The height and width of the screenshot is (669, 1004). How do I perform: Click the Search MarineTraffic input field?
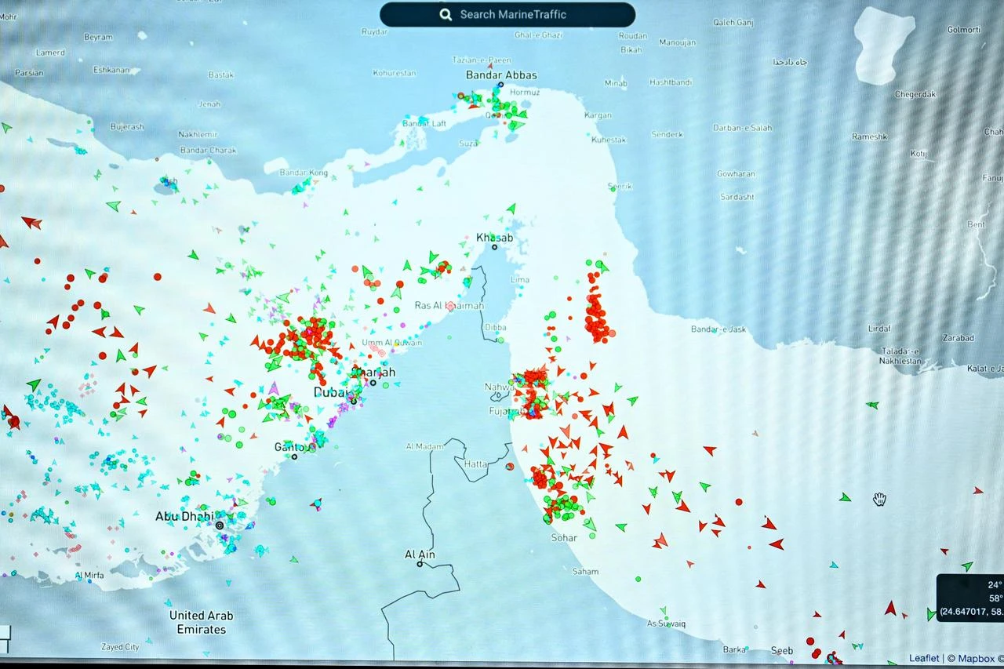point(507,14)
